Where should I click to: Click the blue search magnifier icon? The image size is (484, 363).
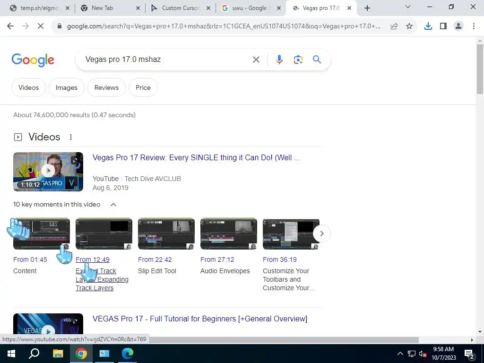[317, 59]
